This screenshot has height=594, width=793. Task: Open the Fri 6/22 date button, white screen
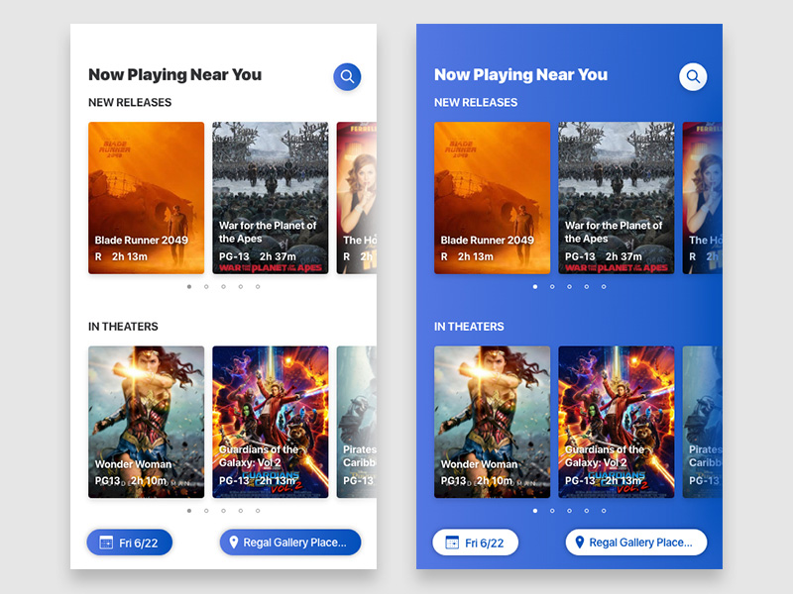pyautogui.click(x=130, y=543)
